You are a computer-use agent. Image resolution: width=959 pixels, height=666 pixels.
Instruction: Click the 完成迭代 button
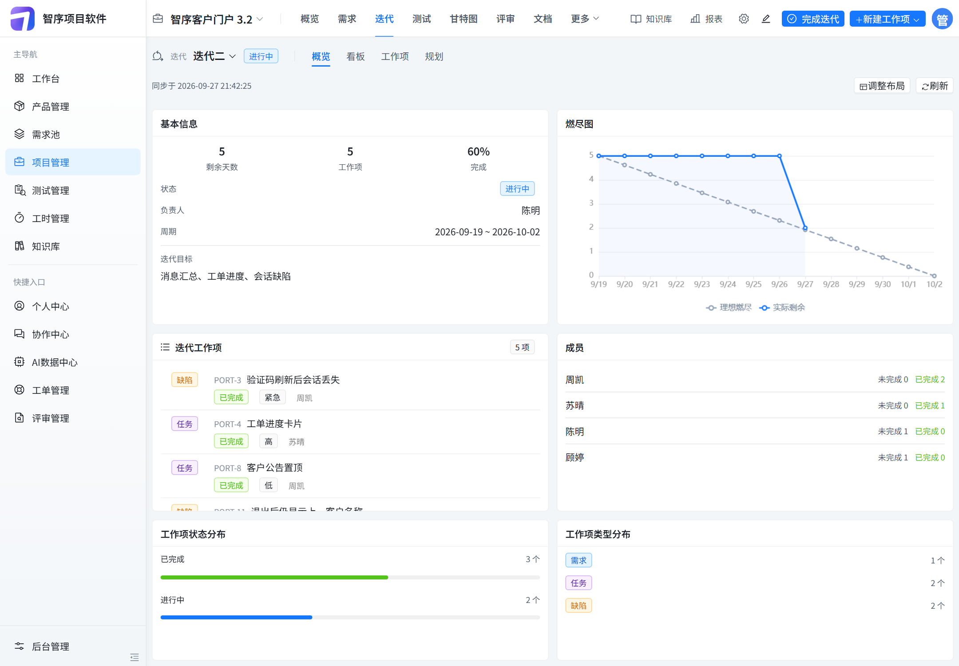pyautogui.click(x=813, y=19)
